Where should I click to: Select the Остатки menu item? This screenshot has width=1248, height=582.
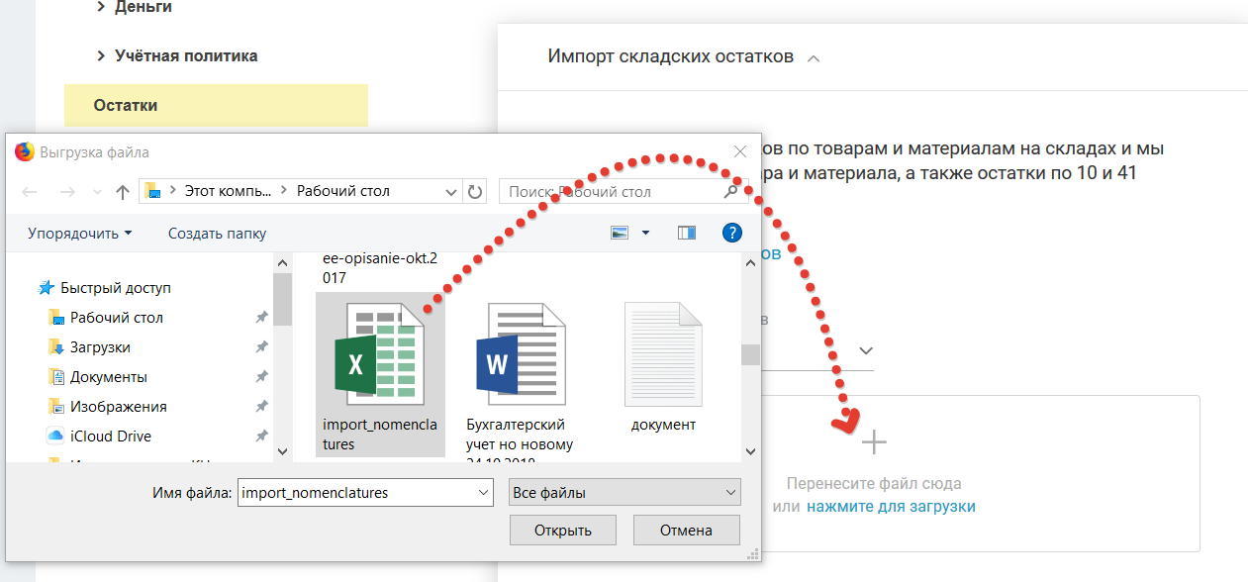(126, 105)
